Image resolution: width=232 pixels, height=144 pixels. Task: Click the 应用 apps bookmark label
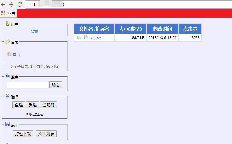(11, 13)
